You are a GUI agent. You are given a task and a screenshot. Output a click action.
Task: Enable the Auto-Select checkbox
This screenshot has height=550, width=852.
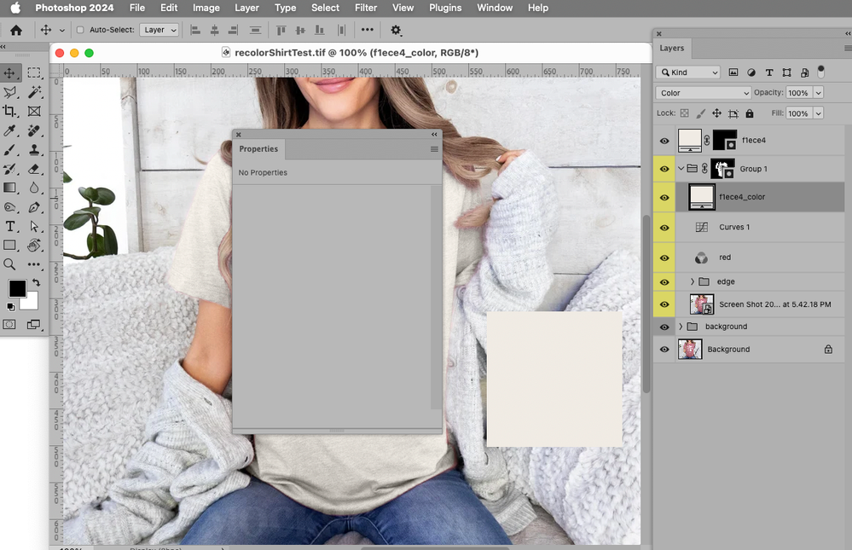tap(80, 30)
